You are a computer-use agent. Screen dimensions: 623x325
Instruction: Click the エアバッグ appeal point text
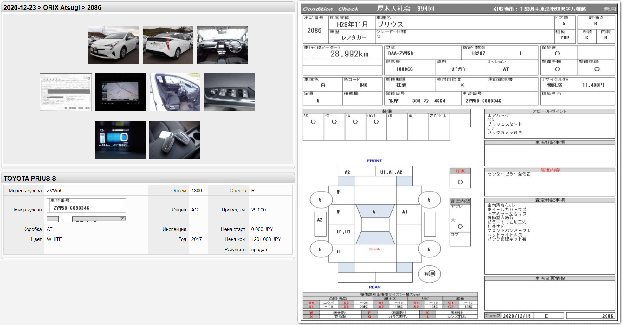(x=498, y=115)
